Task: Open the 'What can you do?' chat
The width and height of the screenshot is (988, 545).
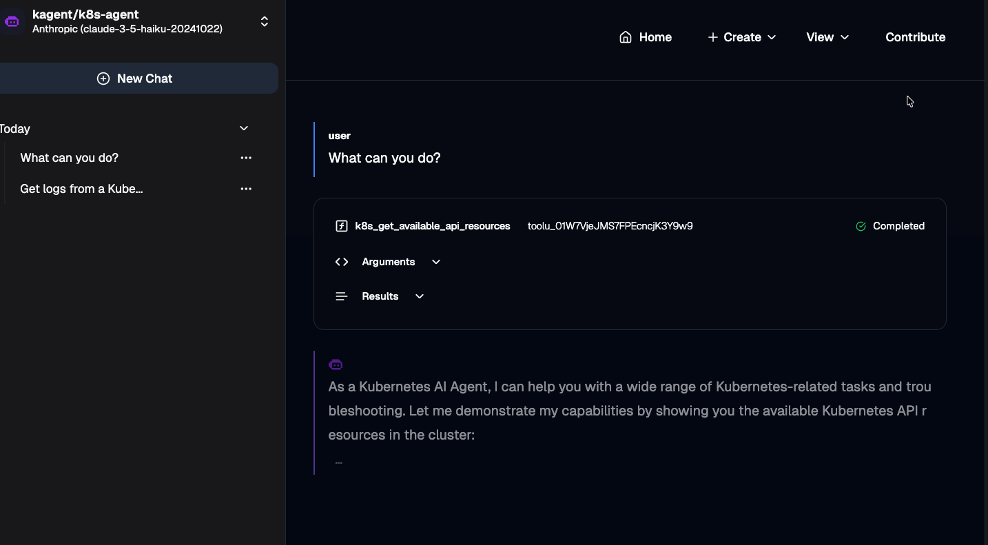Action: pos(70,158)
